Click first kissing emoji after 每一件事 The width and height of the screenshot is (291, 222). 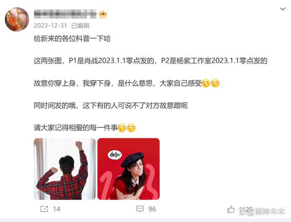[x=122, y=128]
